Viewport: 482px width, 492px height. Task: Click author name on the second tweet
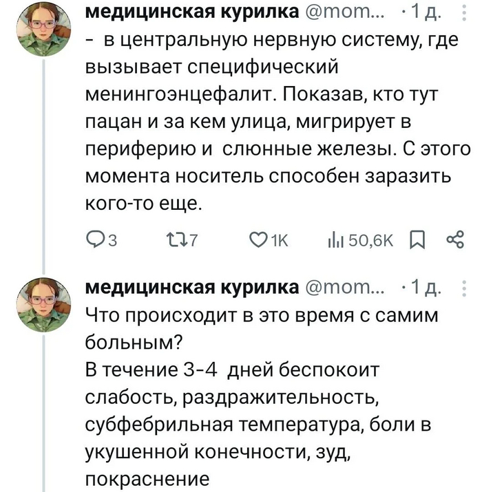tap(192, 286)
